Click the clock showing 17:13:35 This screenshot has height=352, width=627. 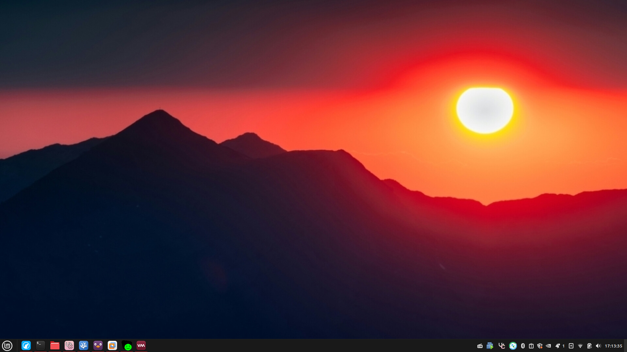coord(613,346)
